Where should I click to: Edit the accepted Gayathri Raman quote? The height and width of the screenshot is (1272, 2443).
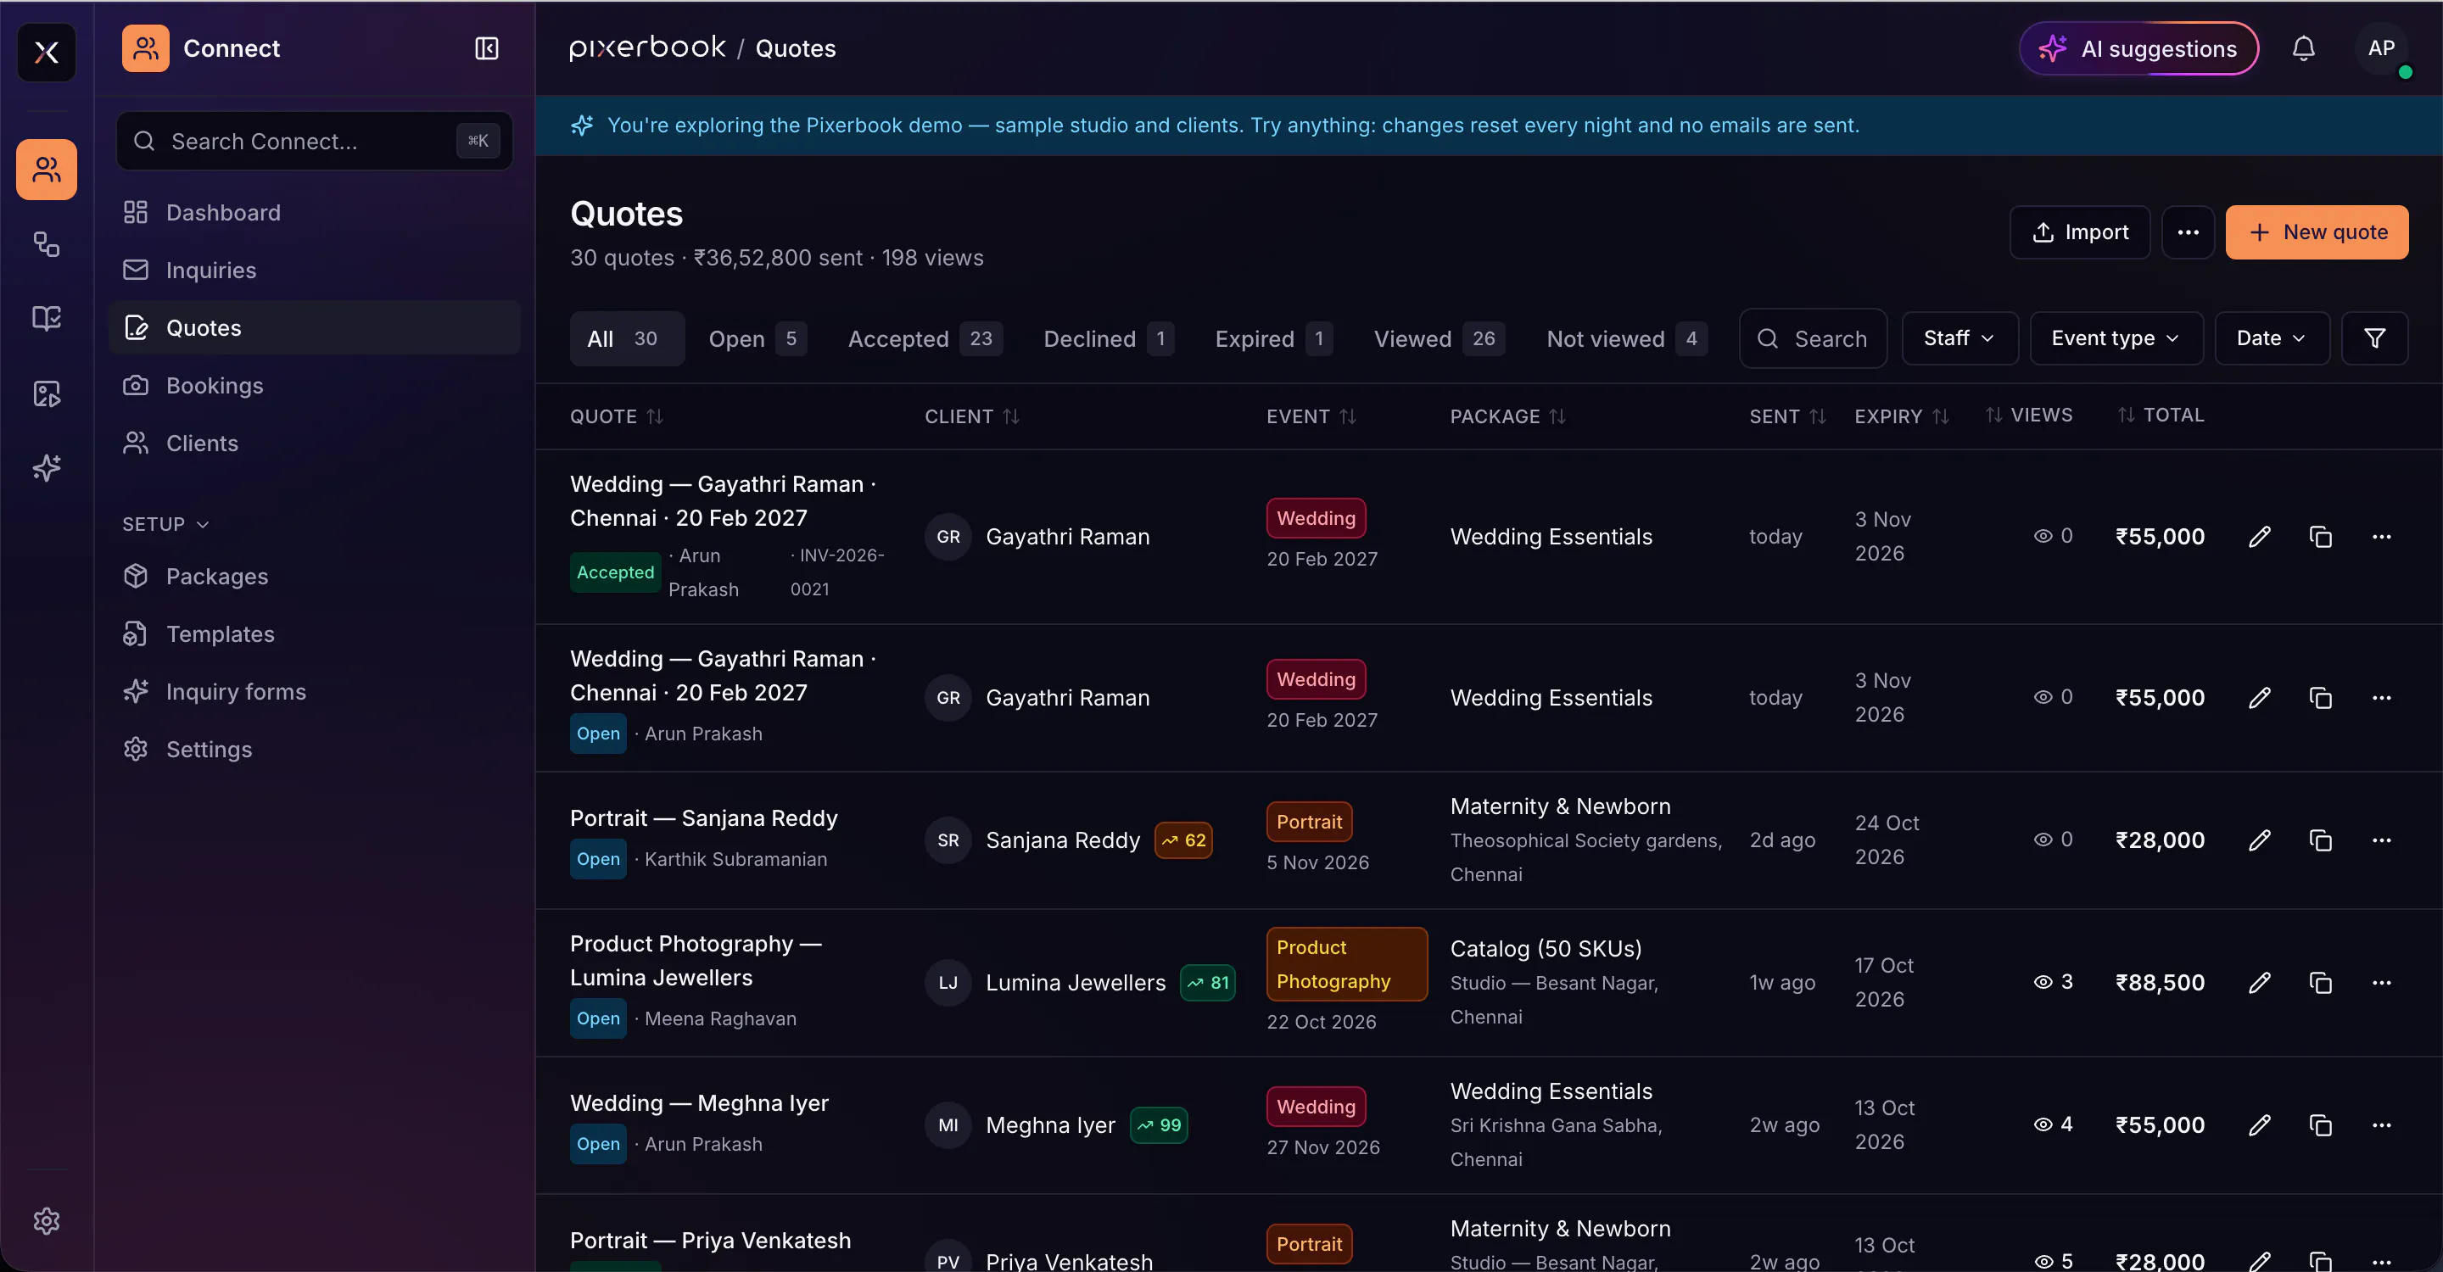(2260, 537)
